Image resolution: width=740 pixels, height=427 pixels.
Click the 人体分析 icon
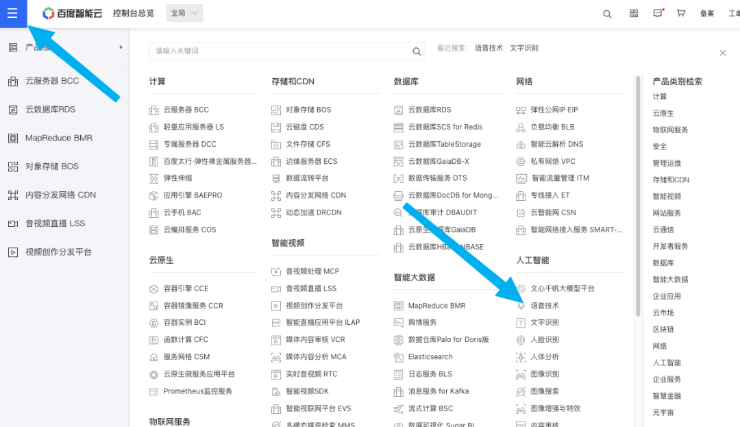(x=521, y=357)
